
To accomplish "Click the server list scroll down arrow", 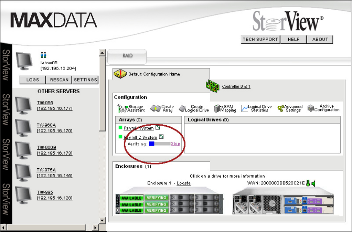I will 102,220.
